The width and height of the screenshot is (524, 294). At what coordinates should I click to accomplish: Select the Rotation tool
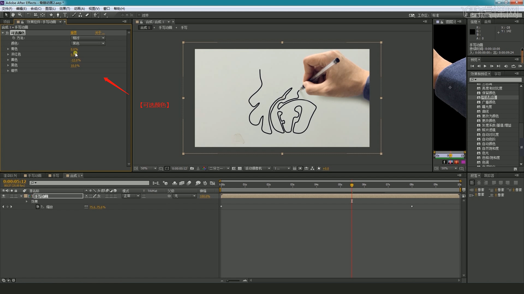(x=29, y=15)
